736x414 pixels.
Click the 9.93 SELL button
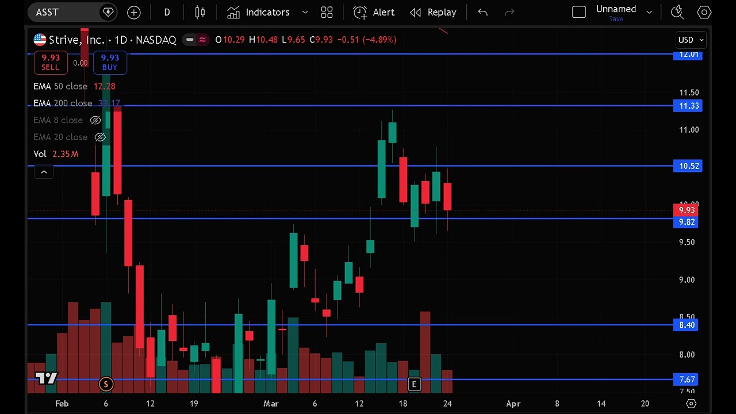tap(51, 62)
